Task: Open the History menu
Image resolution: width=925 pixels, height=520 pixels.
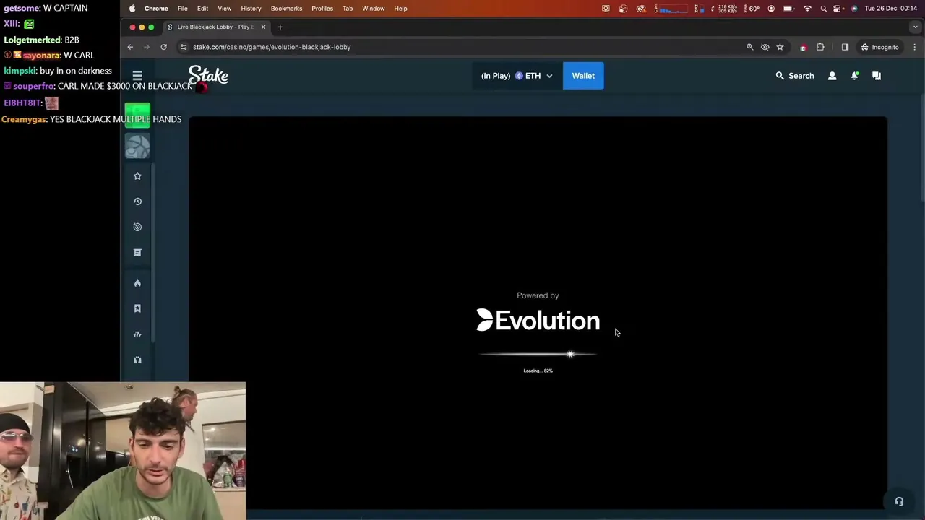Action: click(251, 9)
